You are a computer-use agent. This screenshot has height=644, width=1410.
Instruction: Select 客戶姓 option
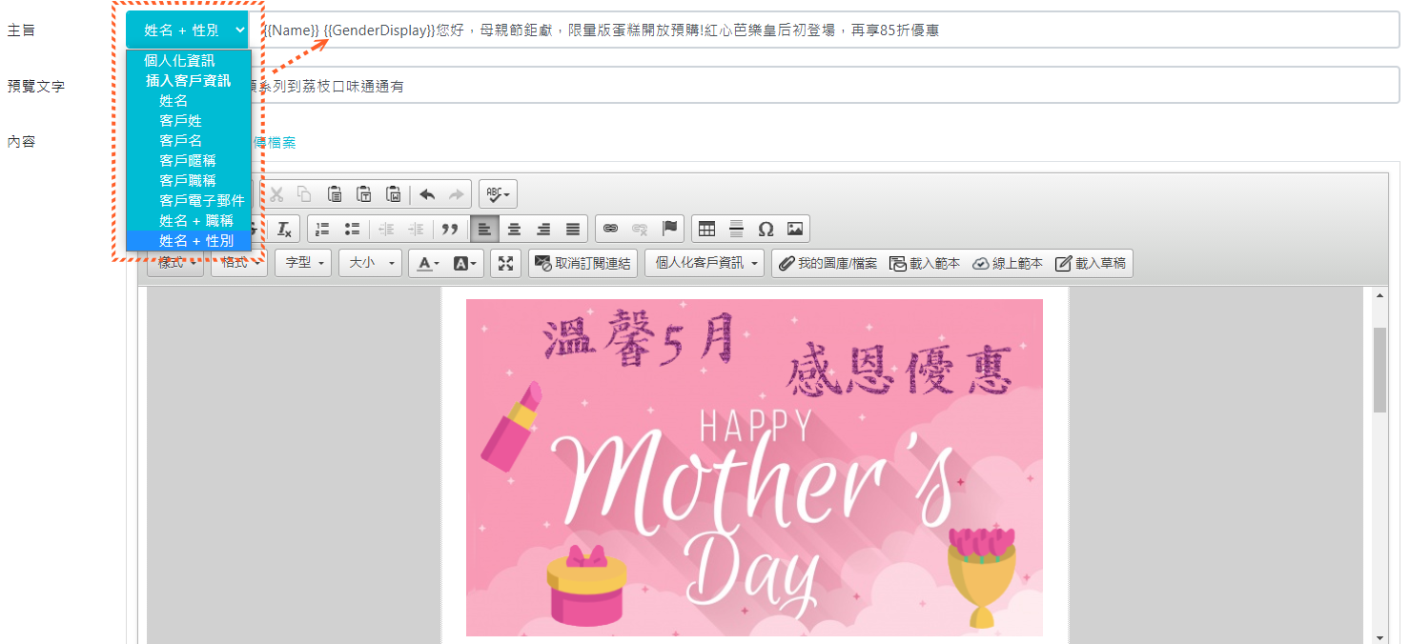click(x=189, y=120)
